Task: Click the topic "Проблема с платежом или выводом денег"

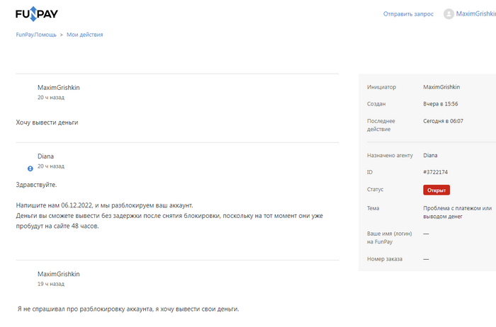Action: coord(457,212)
